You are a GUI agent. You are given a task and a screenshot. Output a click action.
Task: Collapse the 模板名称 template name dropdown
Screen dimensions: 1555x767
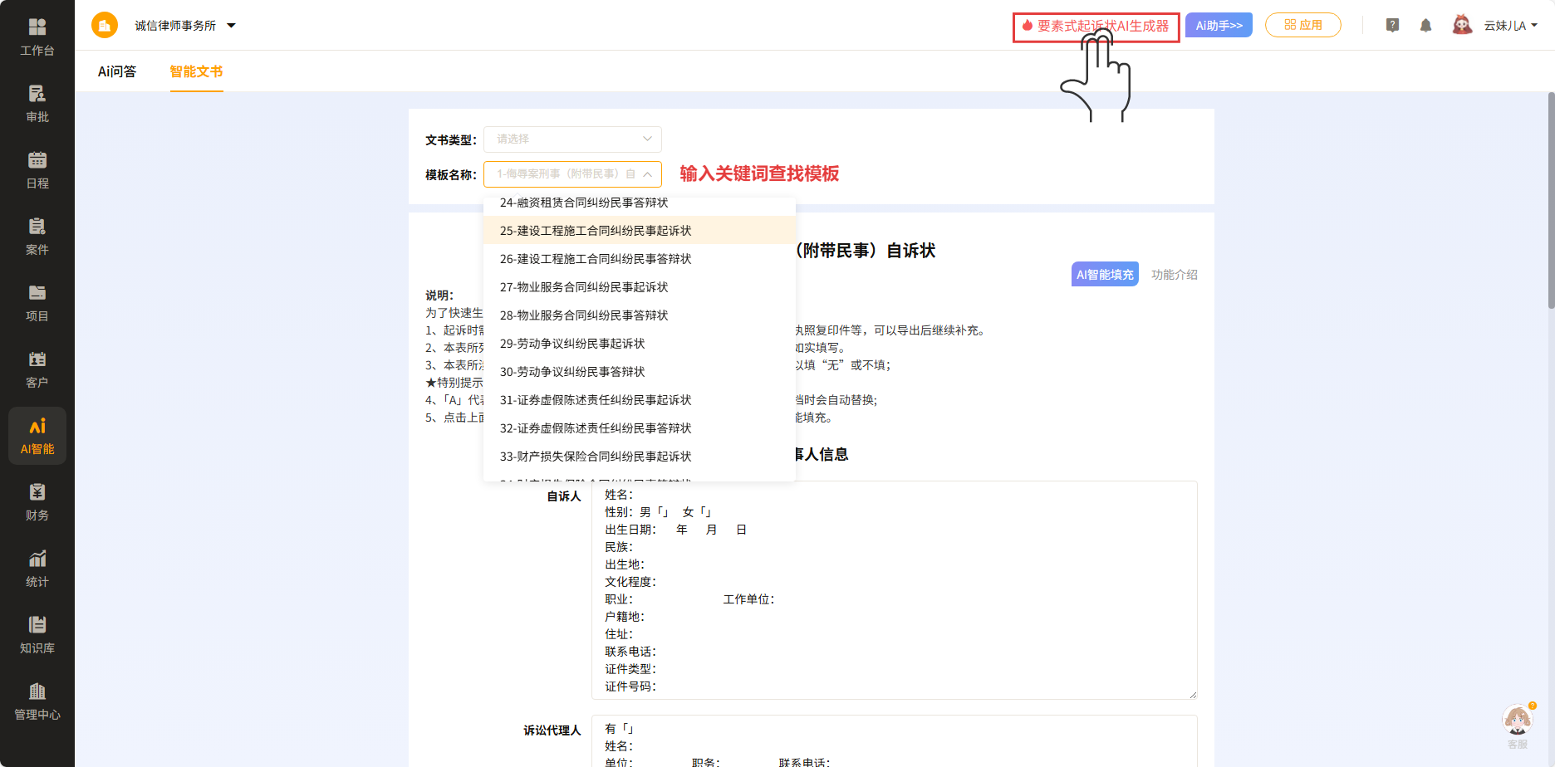click(649, 174)
